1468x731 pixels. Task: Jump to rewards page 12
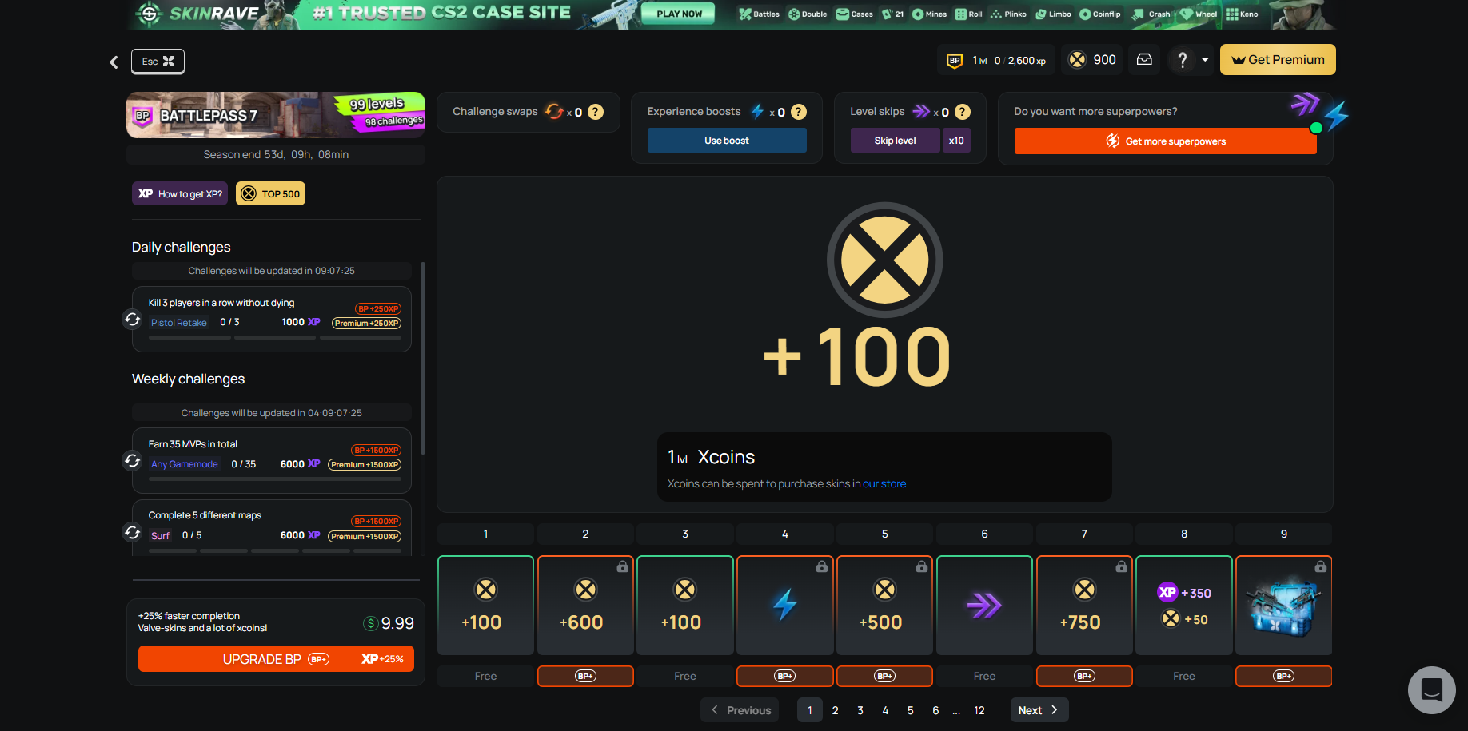click(979, 710)
